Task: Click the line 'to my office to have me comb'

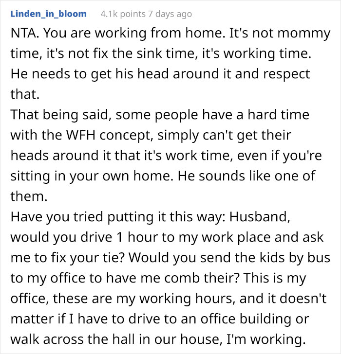Action: pyautogui.click(x=158, y=278)
